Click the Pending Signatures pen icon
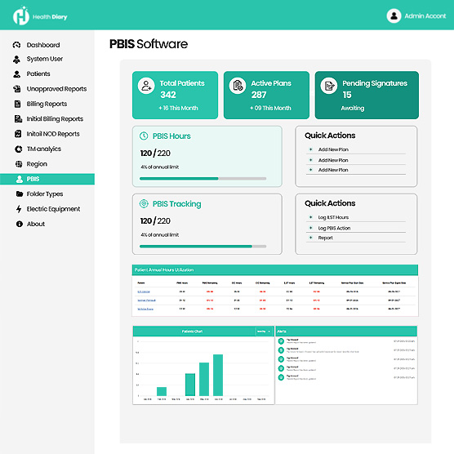 (329, 86)
